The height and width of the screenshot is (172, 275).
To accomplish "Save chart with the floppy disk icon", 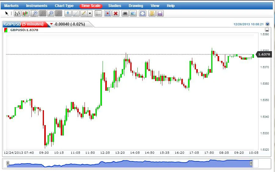I will pos(160,13).
